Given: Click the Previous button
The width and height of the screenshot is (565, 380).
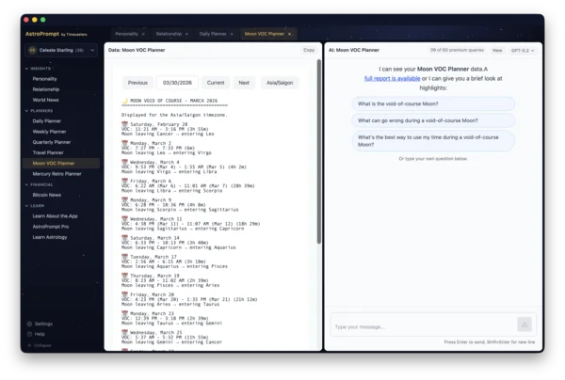Looking at the screenshot, I should 137,83.
